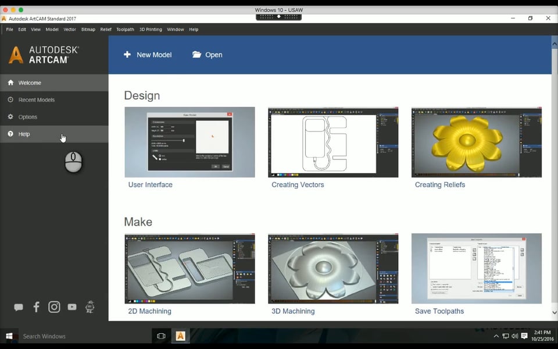Open Task View on the taskbar
Image resolution: width=558 pixels, height=349 pixels.
[x=161, y=336]
